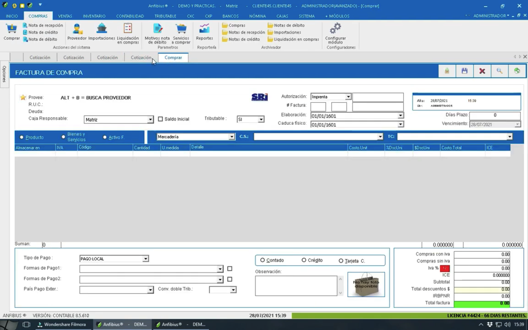Expand the Caja Responsable dropdown
Viewport: 528px width, 330px height.
click(150, 120)
